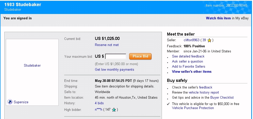Viewport: 253px width, 119px height.
Task: Open seller clifton9963 profile link
Action: pyautogui.click(x=191, y=40)
